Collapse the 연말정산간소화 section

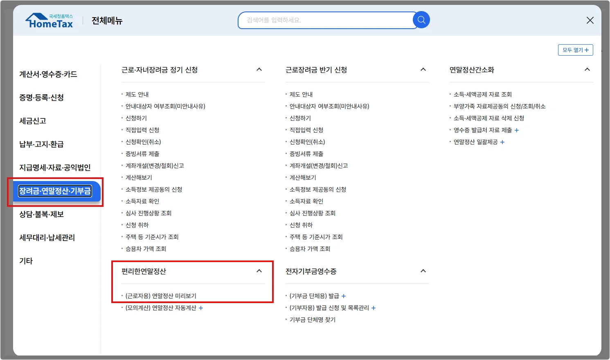(x=587, y=70)
